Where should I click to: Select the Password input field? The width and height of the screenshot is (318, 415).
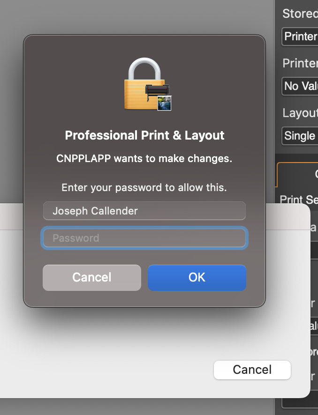144,238
